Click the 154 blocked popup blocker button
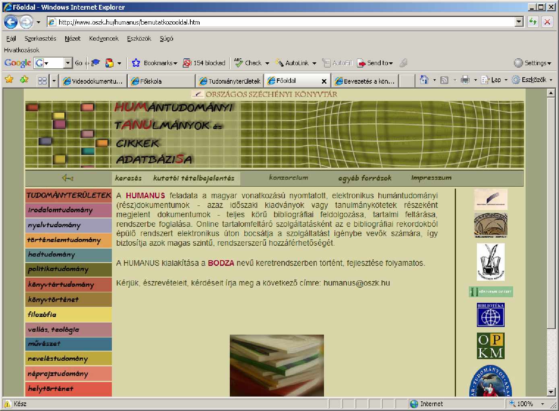 coord(204,63)
